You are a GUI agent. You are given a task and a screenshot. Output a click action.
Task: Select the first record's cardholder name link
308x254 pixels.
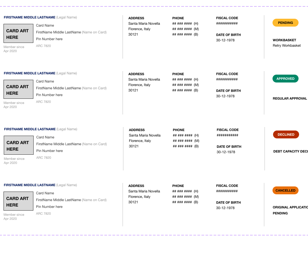[x=29, y=17]
